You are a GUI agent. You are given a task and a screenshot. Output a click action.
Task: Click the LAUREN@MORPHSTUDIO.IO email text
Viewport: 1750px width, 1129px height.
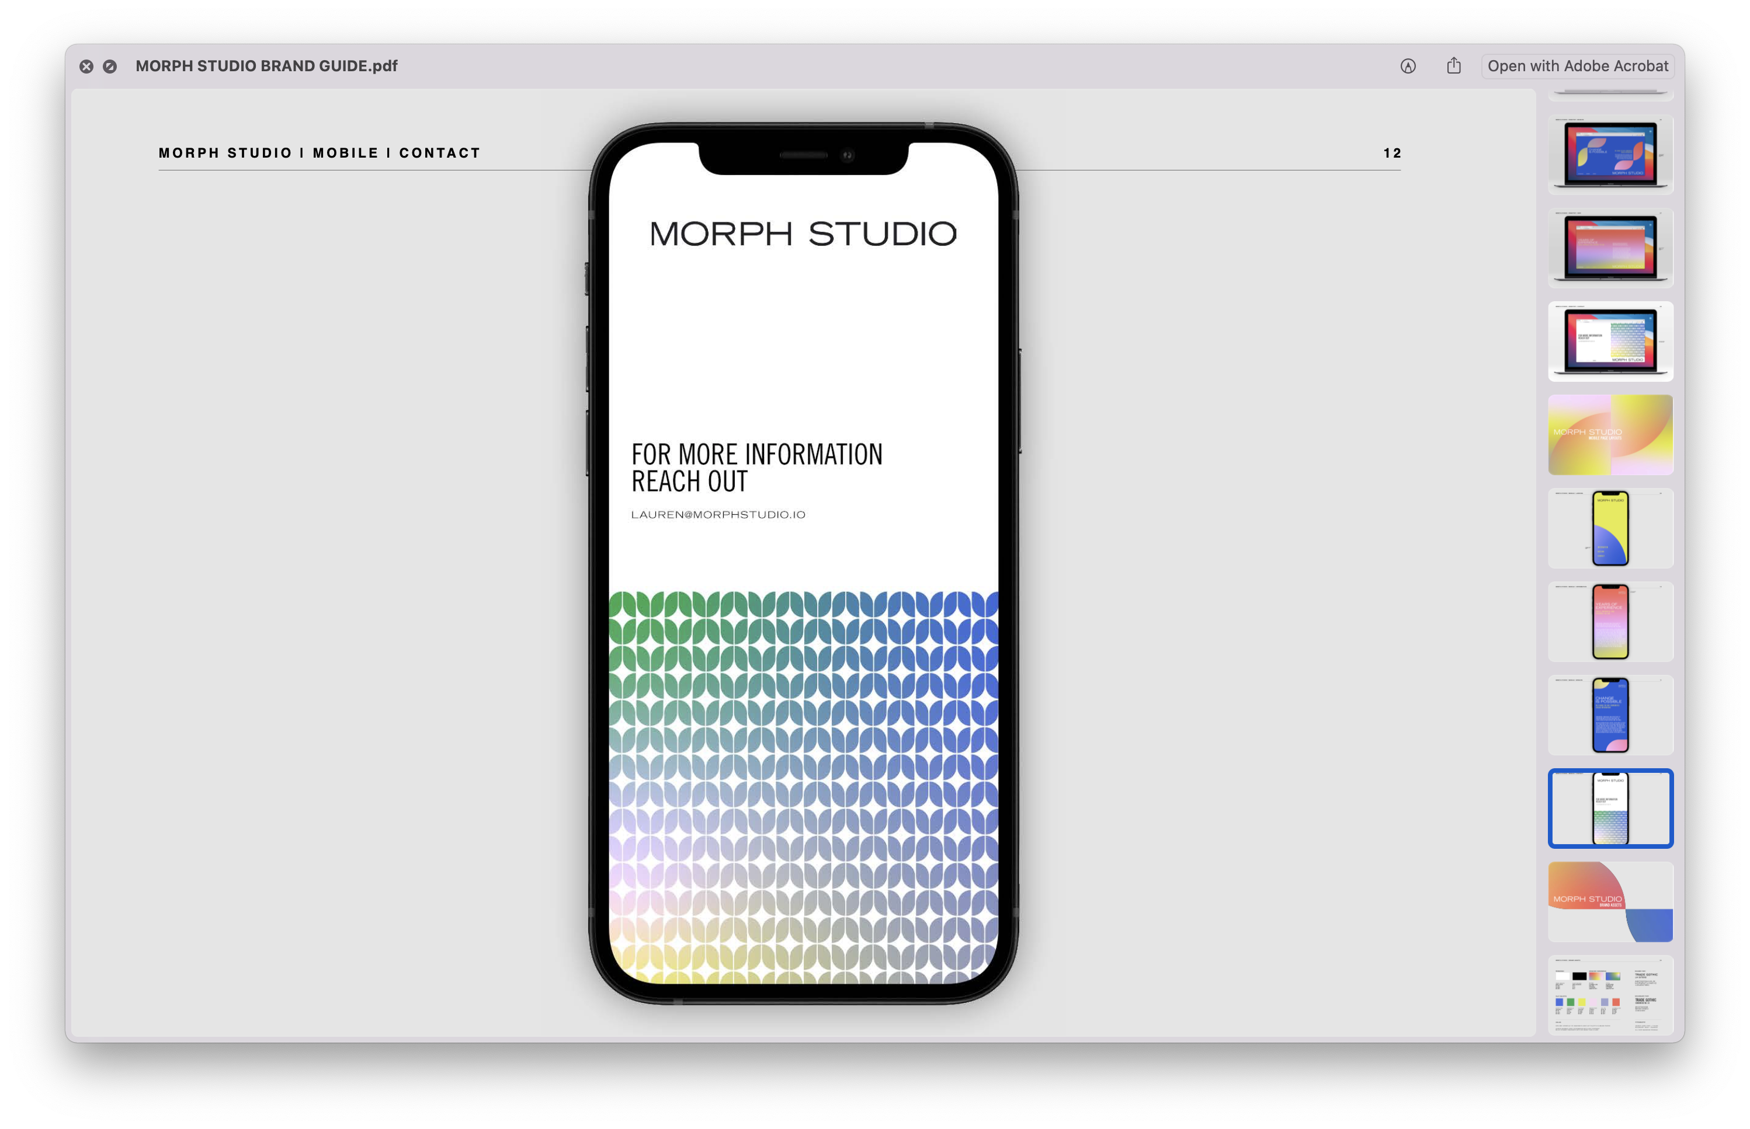tap(718, 515)
